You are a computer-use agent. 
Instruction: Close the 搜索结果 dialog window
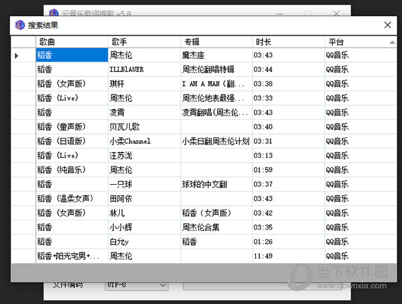(387, 25)
